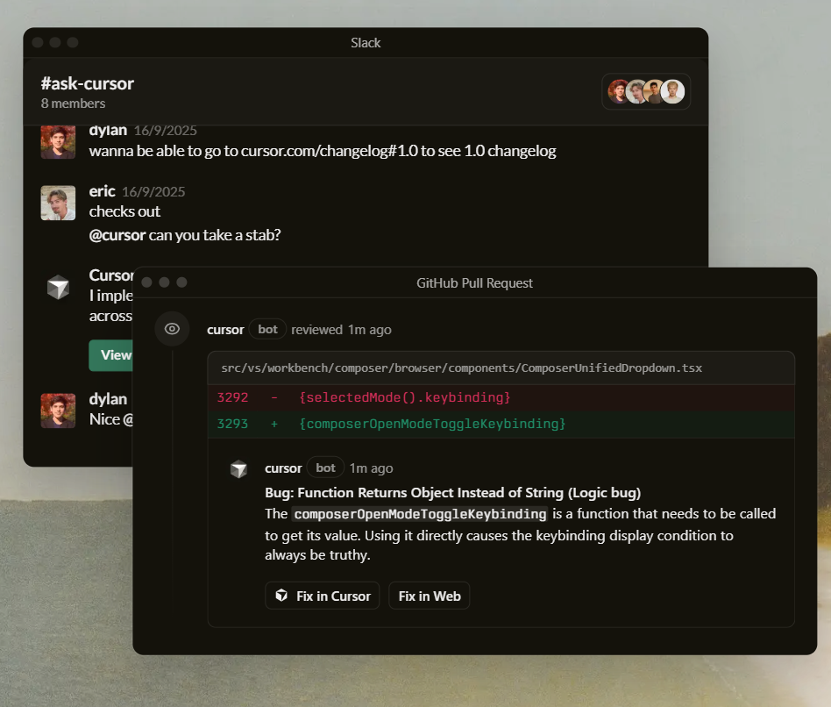The image size is (831, 707).
Task: Click eric's profile avatar
Action: pyautogui.click(x=59, y=203)
